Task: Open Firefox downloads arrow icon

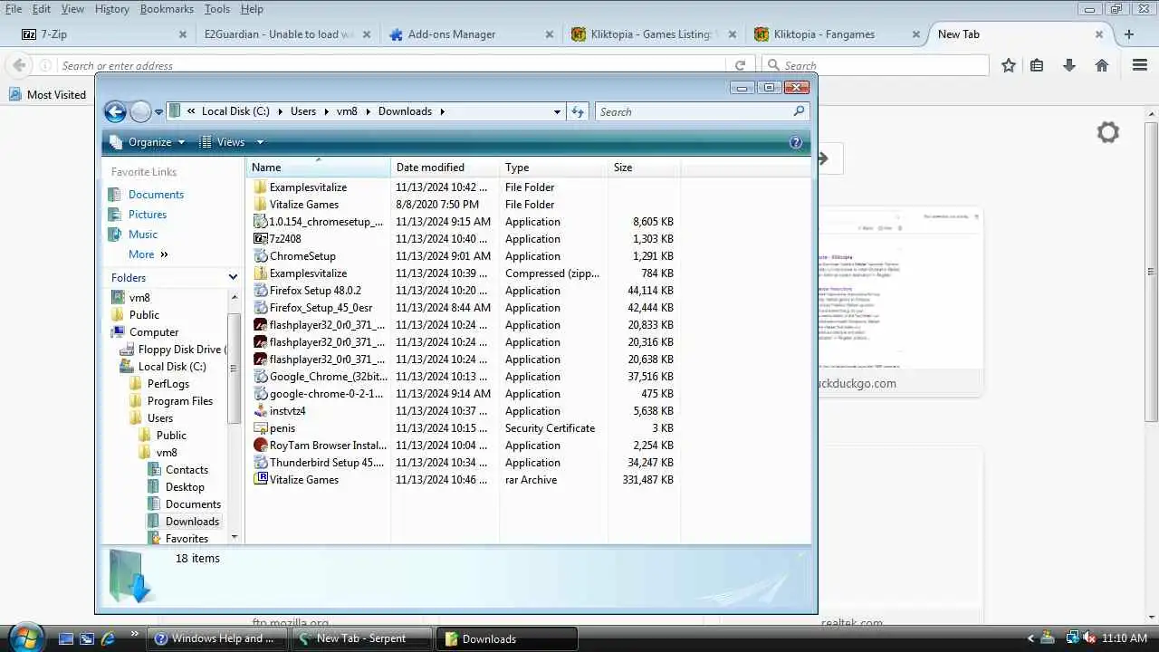Action: click(1069, 65)
